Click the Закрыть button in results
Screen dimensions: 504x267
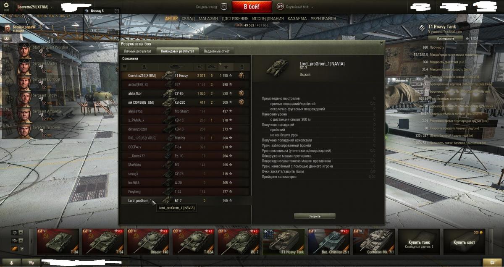tap(315, 216)
